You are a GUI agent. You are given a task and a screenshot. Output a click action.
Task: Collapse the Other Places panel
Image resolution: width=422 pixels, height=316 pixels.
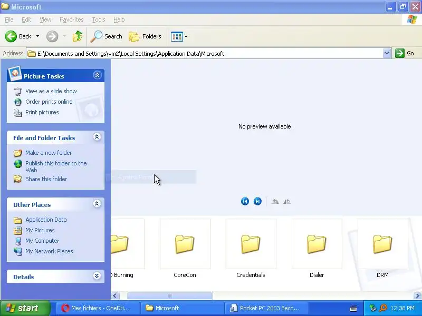(97, 204)
